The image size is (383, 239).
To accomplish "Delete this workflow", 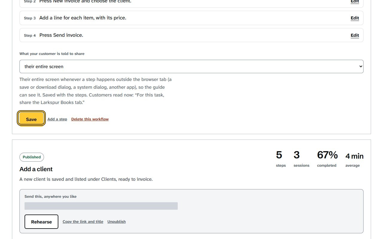I will click(90, 119).
